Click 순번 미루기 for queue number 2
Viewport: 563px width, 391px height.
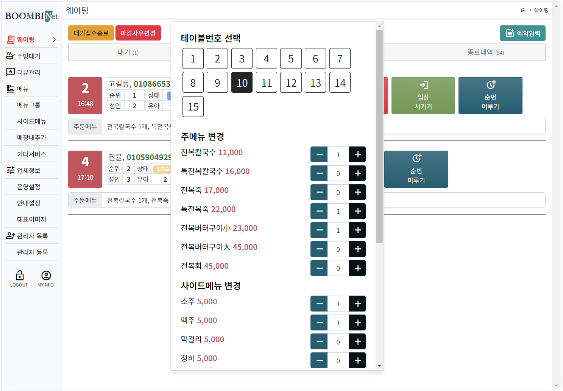point(490,96)
